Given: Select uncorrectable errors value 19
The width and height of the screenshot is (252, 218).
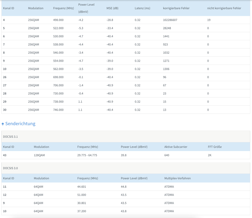Looking at the screenshot, I should (x=209, y=20).
